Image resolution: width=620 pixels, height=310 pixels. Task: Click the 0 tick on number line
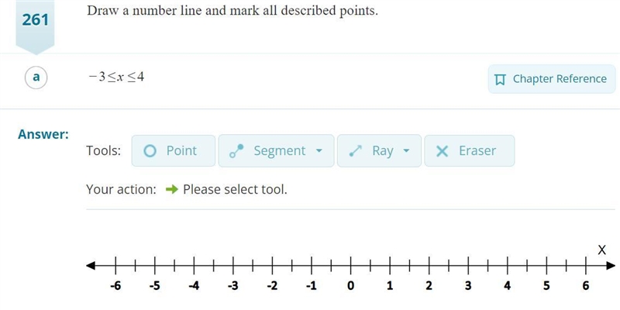(x=350, y=266)
